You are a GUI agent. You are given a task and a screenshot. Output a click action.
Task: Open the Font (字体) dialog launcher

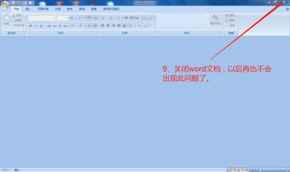point(96,33)
